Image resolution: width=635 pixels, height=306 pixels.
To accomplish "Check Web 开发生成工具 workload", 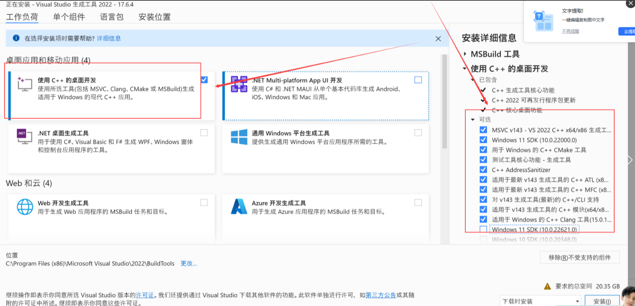I will [204, 202].
